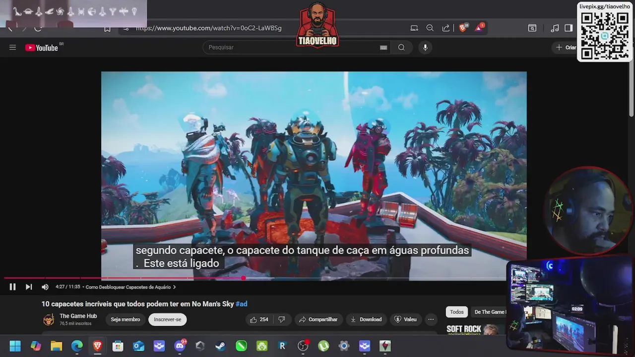Open OBS Studio from the taskbar
The image size is (635, 357).
pyautogui.click(x=303, y=346)
